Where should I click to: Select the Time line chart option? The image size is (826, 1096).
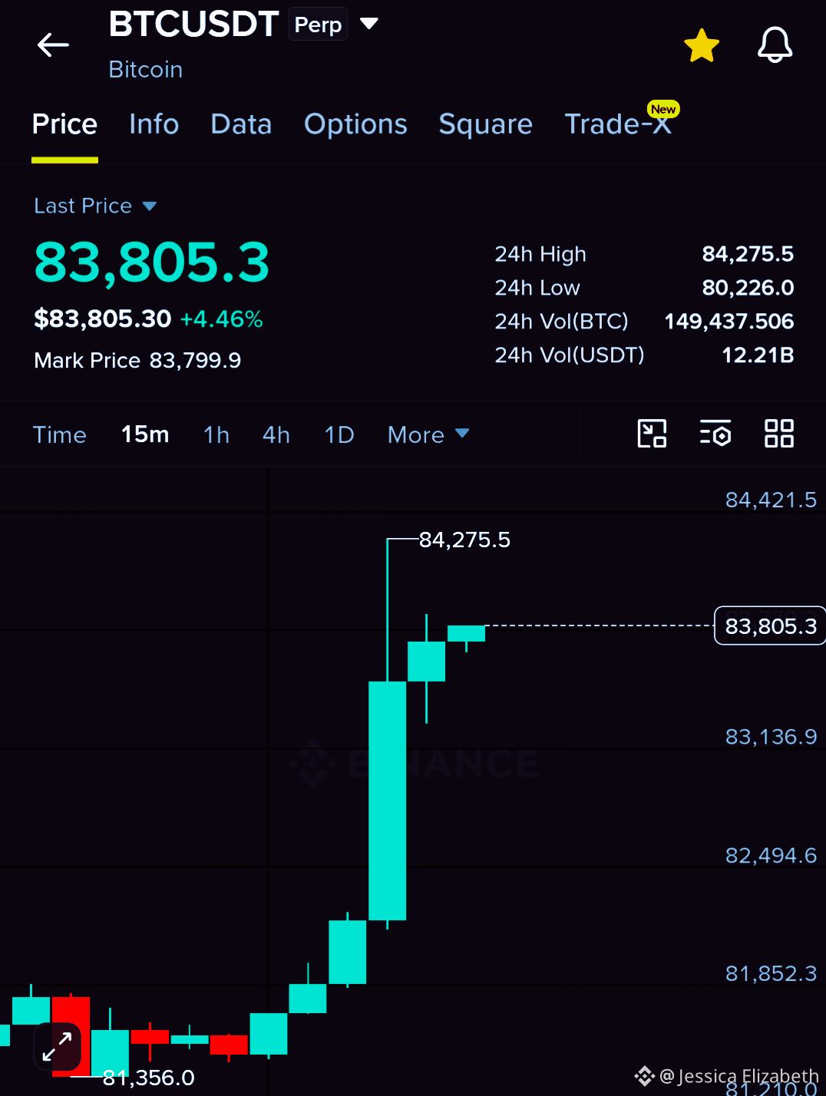[59, 434]
